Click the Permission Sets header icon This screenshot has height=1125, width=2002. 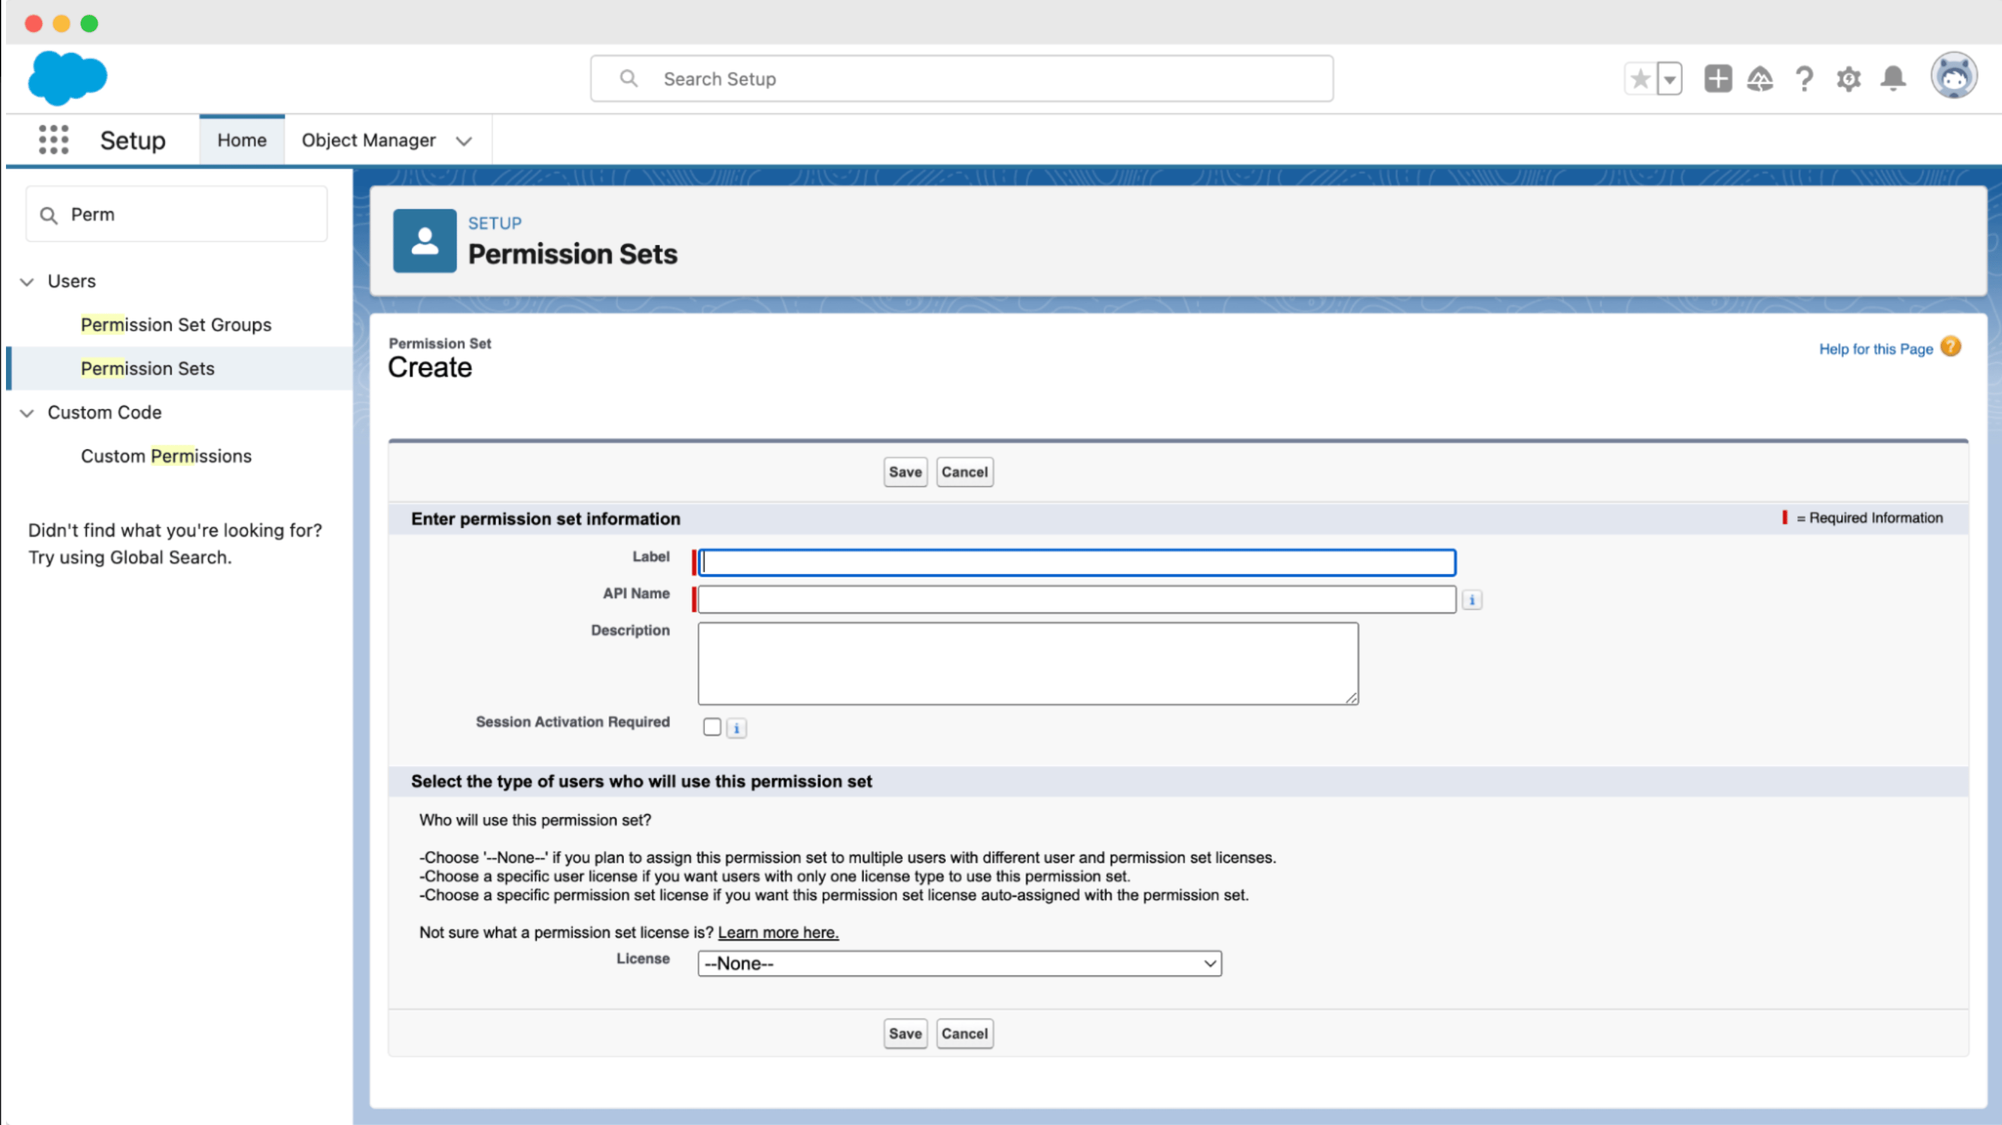[x=424, y=241]
